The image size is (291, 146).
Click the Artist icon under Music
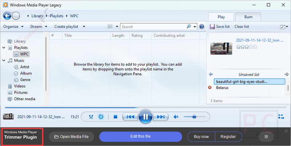coord(16,67)
